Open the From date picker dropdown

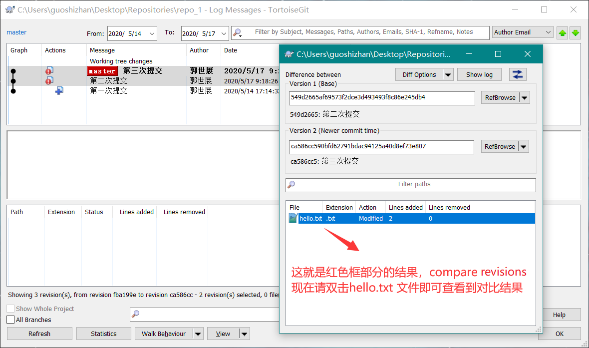point(152,34)
